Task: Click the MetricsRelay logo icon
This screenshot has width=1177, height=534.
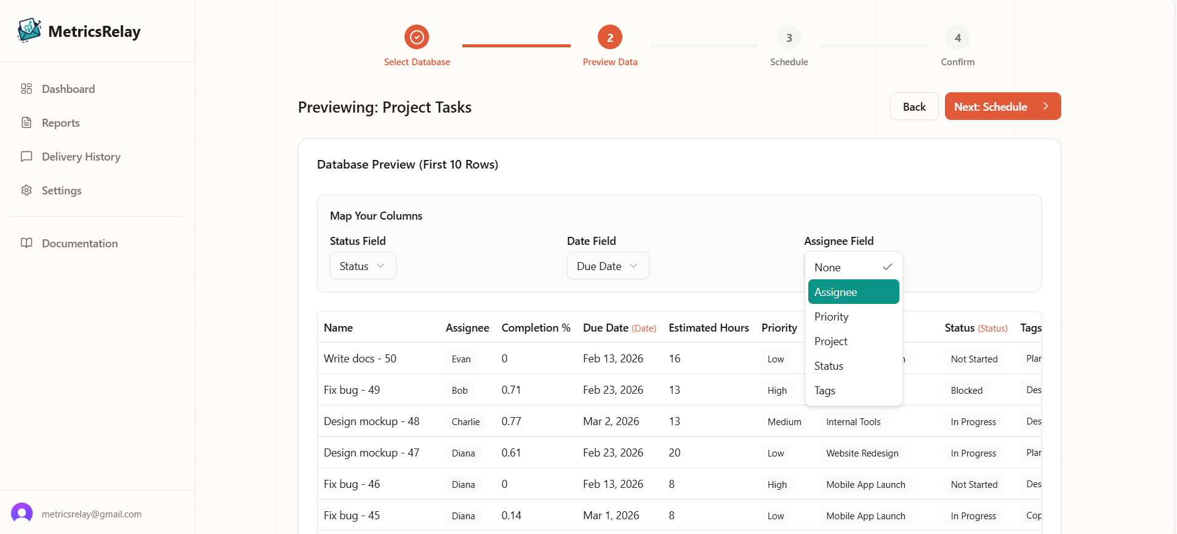Action: (x=29, y=30)
